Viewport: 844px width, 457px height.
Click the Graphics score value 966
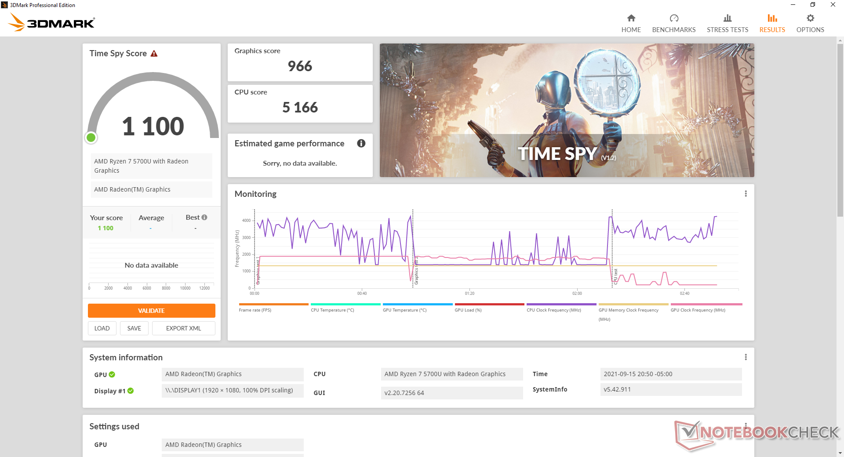(300, 66)
